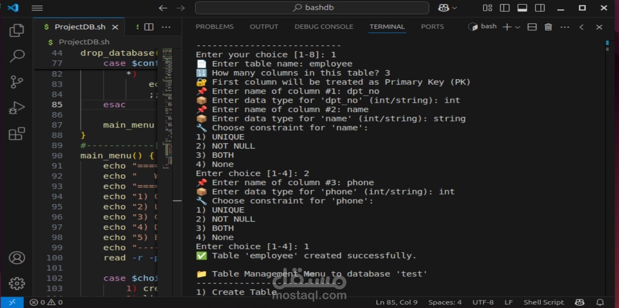Expand the Copilot dropdown chevron in title bar
The height and width of the screenshot is (308, 619).
[x=455, y=8]
